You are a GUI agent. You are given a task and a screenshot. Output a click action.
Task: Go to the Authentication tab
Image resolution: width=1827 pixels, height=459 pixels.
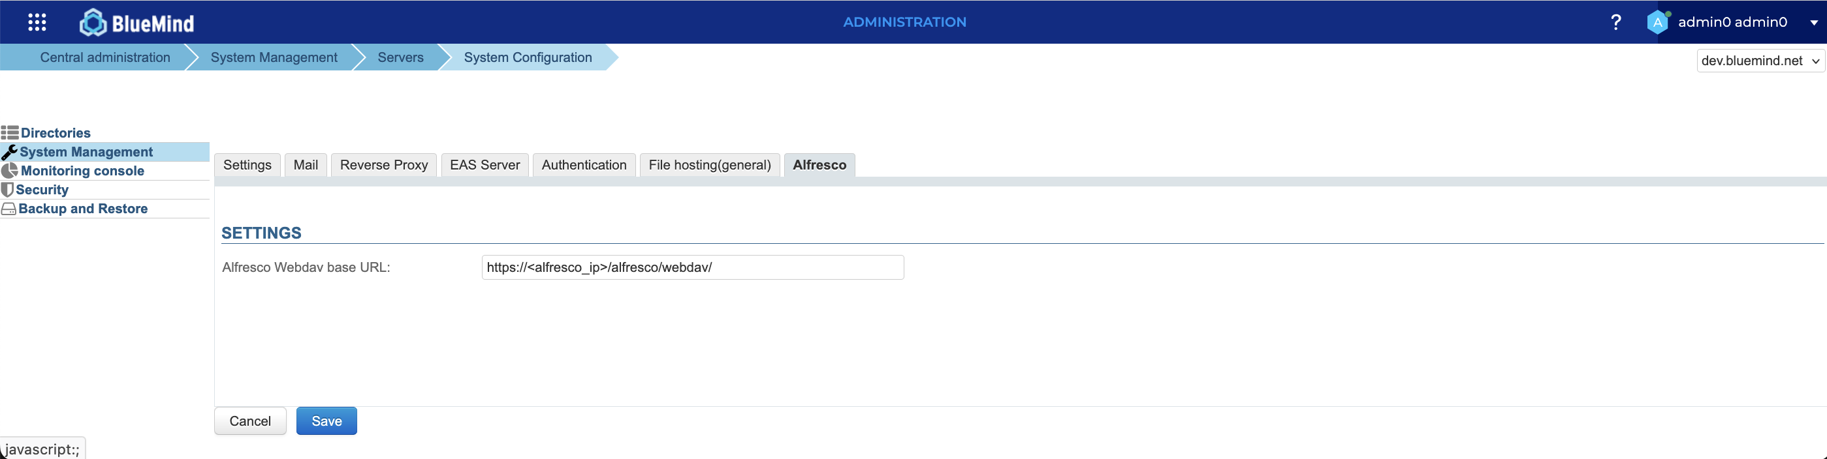point(584,165)
